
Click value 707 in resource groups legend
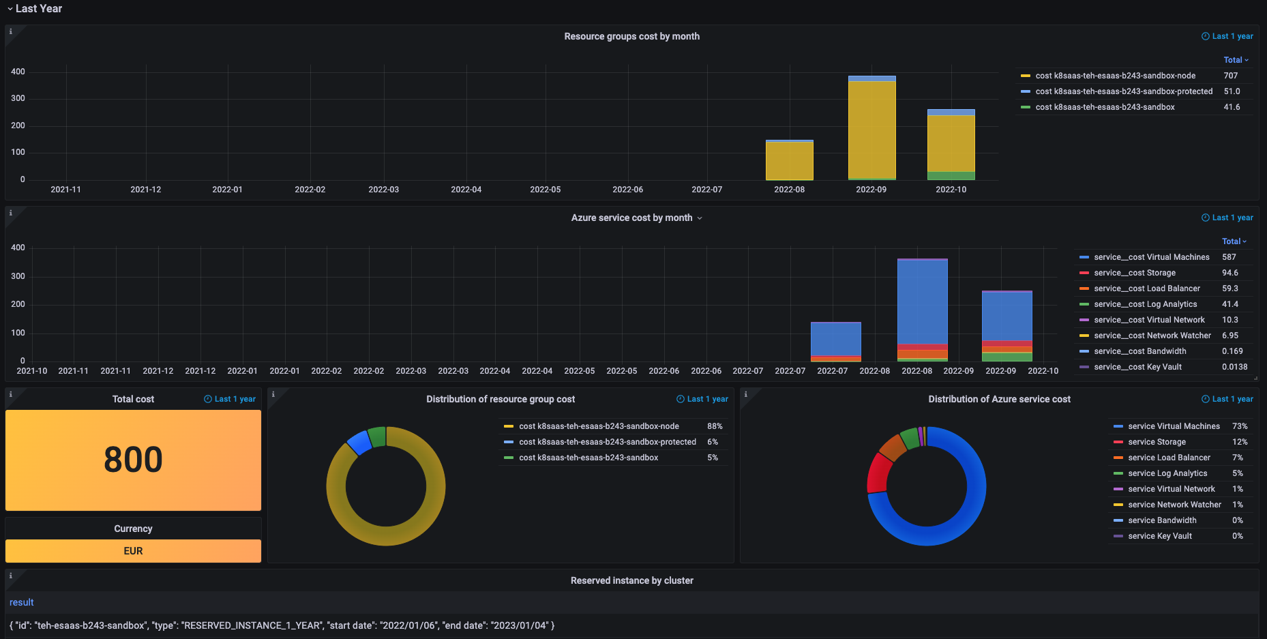tap(1230, 76)
